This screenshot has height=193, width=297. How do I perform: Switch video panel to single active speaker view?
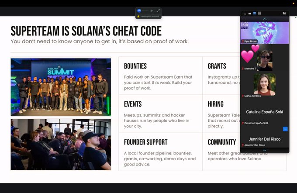point(250,13)
